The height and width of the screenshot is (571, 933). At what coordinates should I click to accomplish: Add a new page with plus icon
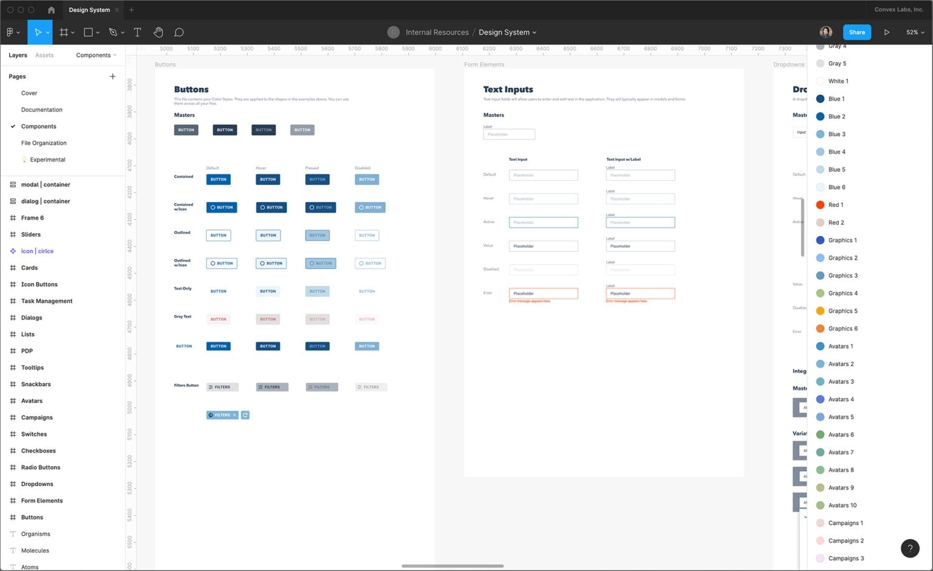[x=112, y=76]
